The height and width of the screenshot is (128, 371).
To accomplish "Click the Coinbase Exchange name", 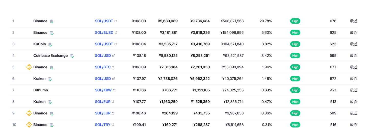I will [x=51, y=56].
